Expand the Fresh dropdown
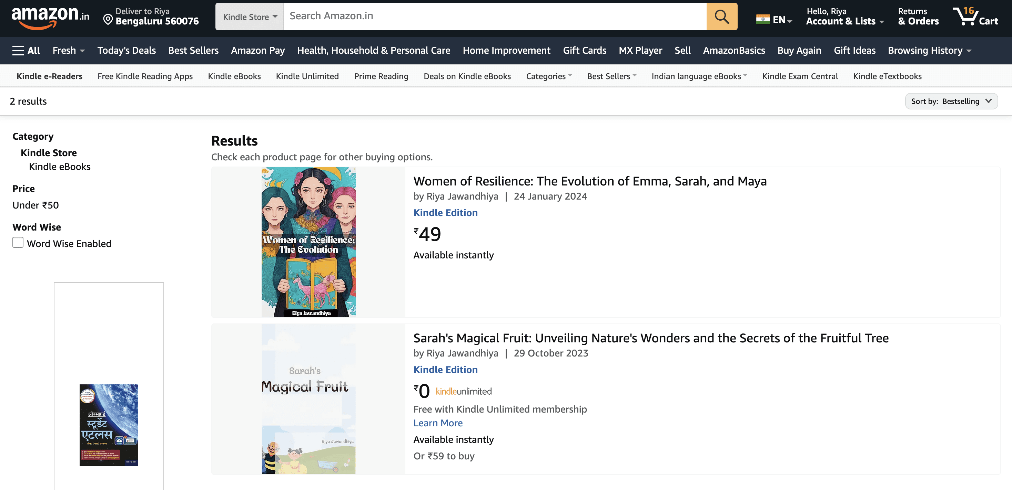Viewport: 1012px width, 490px height. click(69, 51)
